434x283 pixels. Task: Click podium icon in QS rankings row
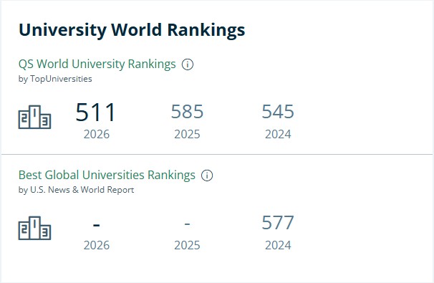35,117
